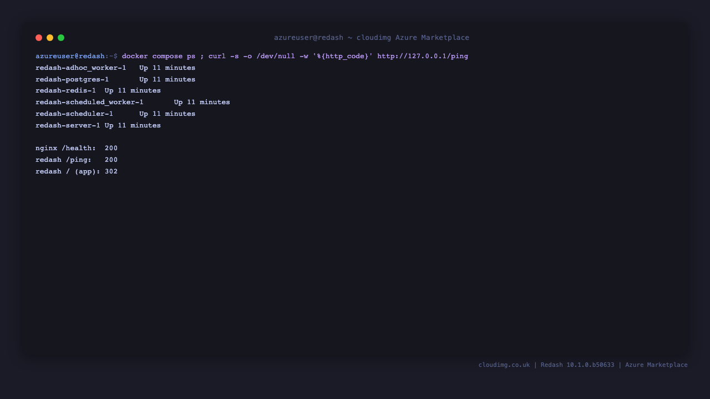Click the green maximize window dot
710x399 pixels.
pyautogui.click(x=61, y=38)
